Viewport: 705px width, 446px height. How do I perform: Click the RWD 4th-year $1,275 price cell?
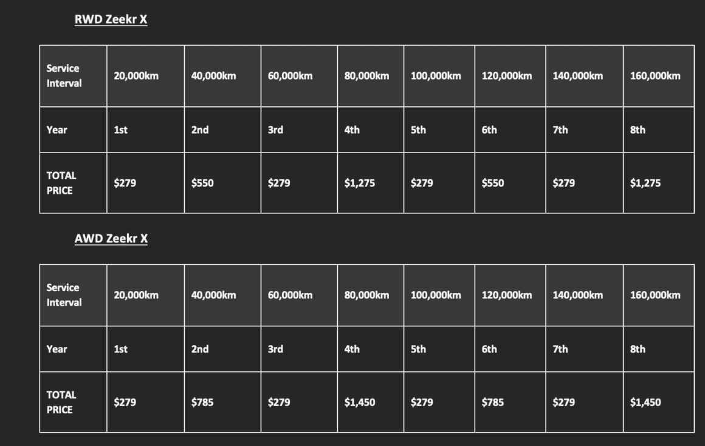click(x=359, y=183)
